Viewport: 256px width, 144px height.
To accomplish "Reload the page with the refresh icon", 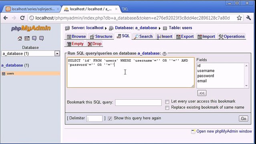I will click(22, 18).
